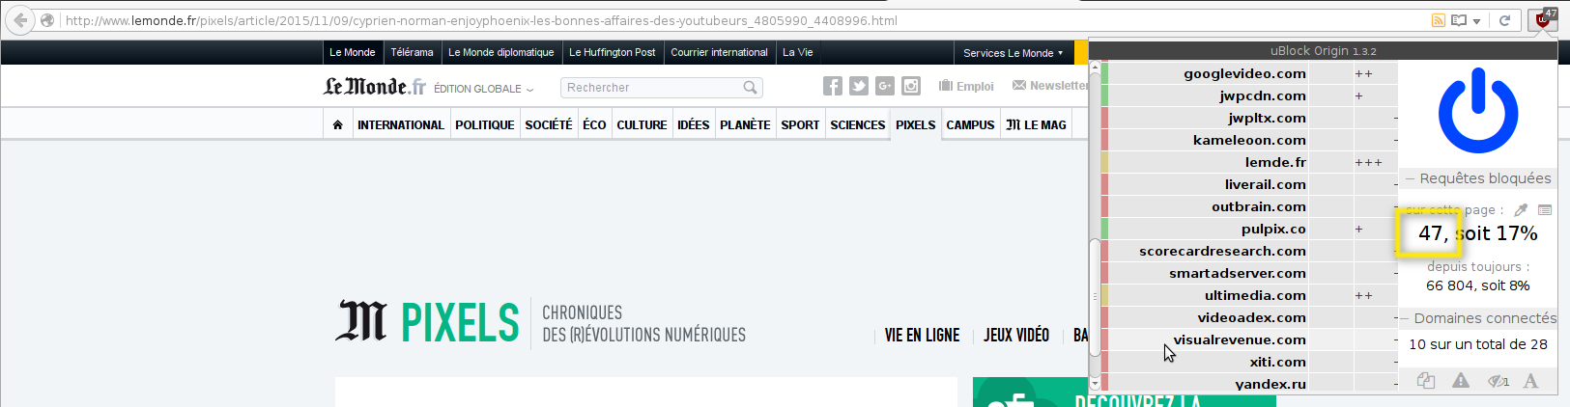Click the kameleoon.com domain row

1249,140
